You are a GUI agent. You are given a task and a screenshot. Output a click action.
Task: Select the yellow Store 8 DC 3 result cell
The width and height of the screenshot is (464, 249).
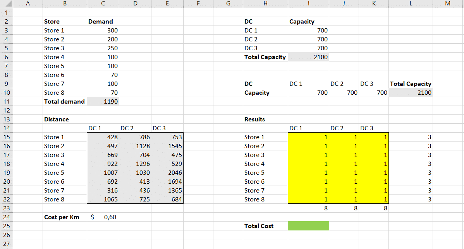(x=374, y=200)
